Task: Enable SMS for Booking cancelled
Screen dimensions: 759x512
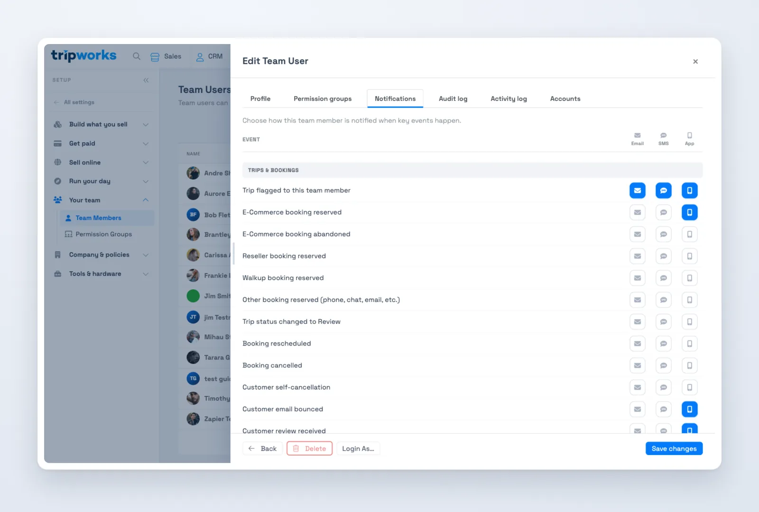Action: 664,366
